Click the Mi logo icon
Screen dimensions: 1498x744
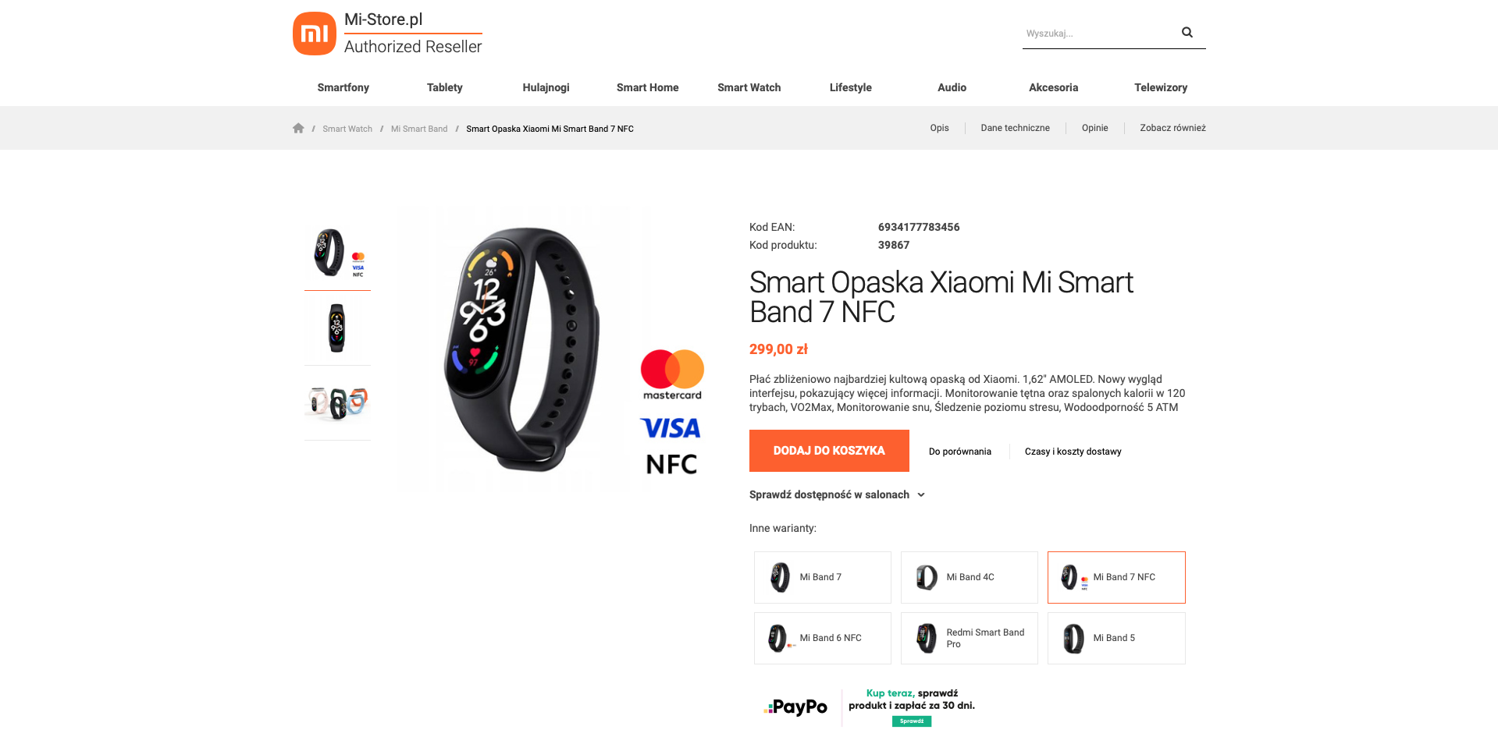pos(315,34)
